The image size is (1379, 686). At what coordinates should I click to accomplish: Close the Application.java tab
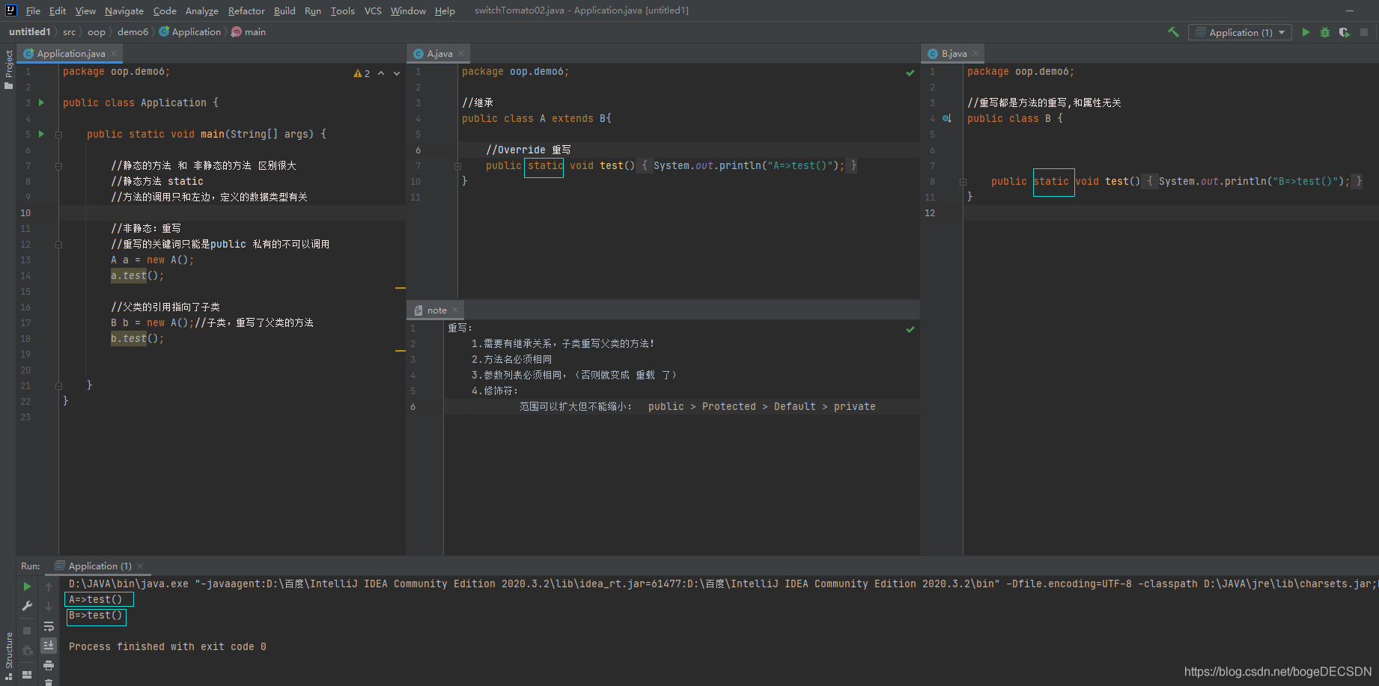[114, 53]
